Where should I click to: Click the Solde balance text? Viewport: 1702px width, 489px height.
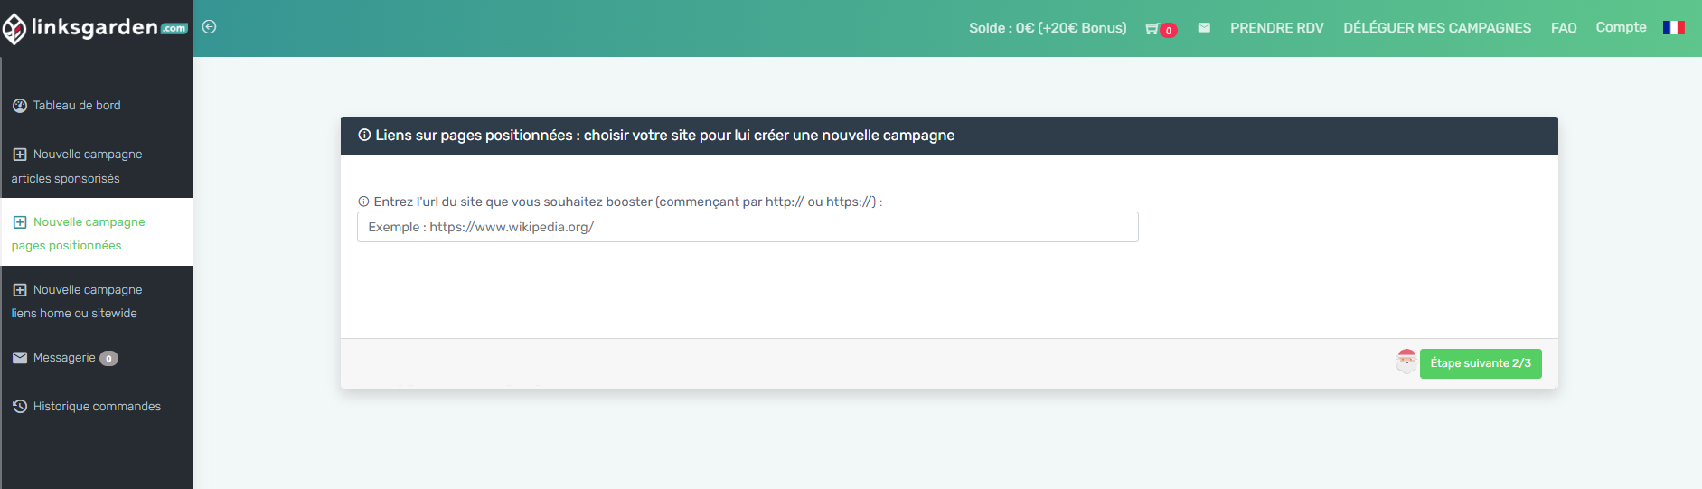pos(1048,28)
